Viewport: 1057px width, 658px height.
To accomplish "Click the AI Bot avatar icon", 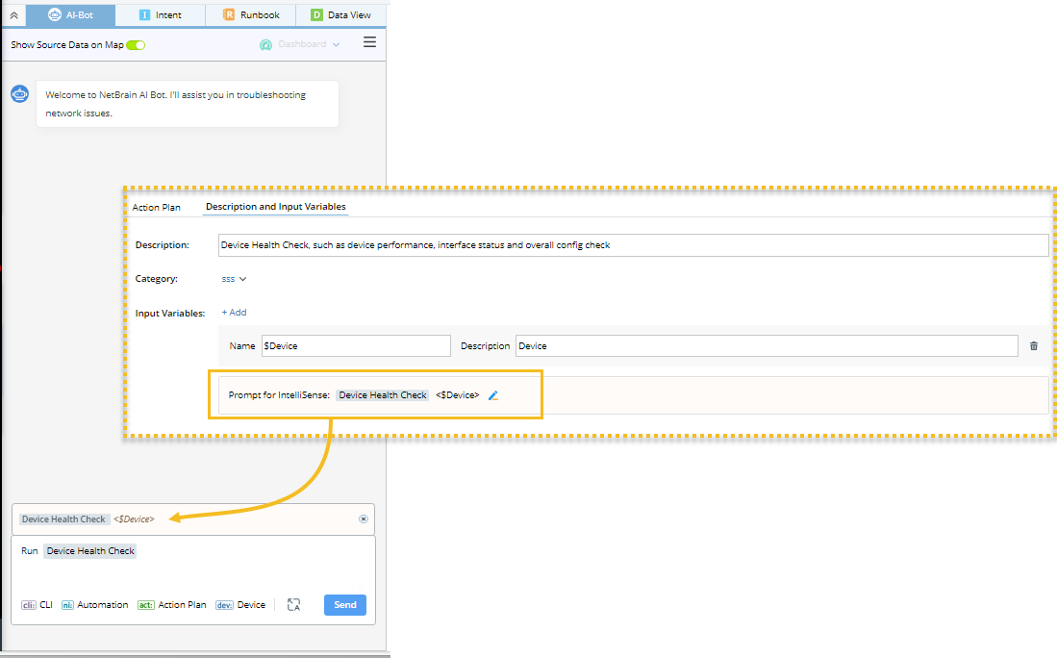I will [x=19, y=94].
